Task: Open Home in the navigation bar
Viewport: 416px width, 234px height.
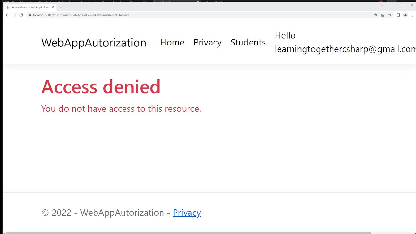Action: tap(172, 42)
